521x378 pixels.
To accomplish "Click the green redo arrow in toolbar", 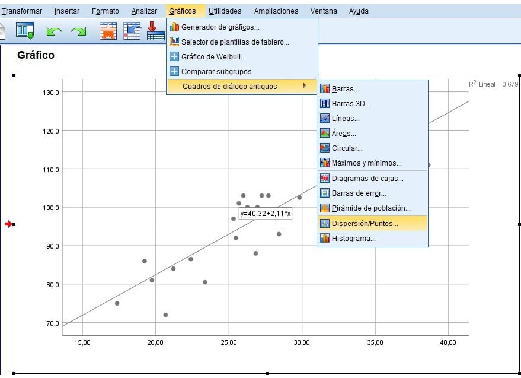I will coord(78,31).
